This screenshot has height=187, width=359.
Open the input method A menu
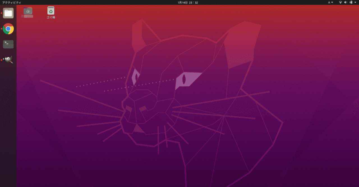(x=330, y=2)
